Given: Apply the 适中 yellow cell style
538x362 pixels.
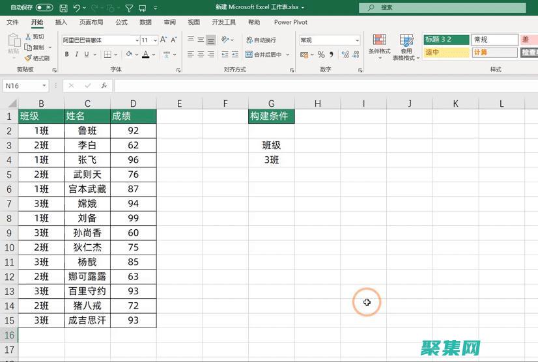Looking at the screenshot, I should click(x=446, y=53).
